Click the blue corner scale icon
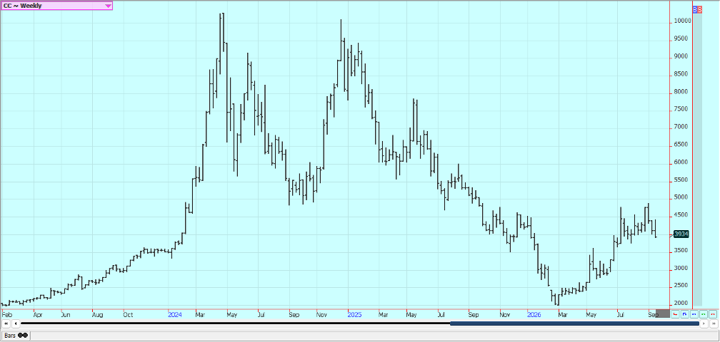 pos(684,314)
